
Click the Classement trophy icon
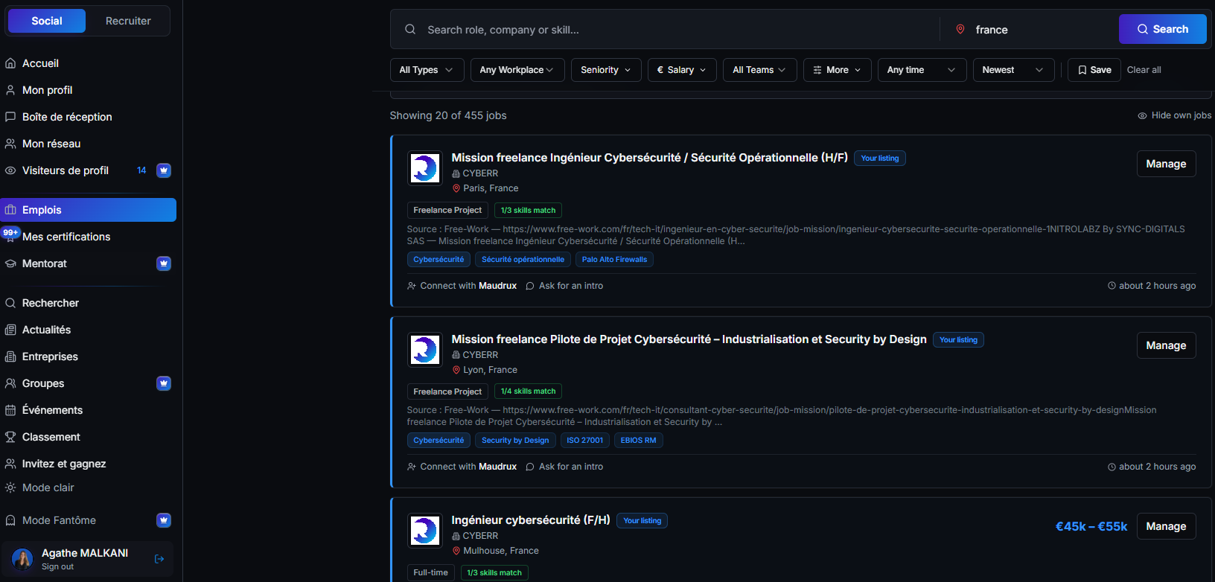[x=10, y=437]
